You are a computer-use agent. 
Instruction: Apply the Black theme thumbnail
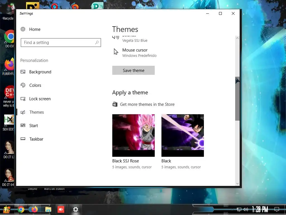tap(183, 135)
